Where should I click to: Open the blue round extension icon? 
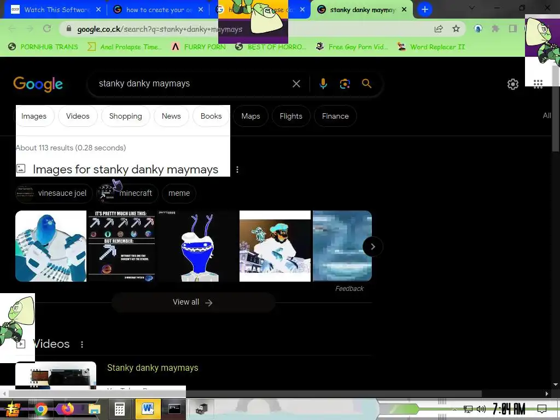coord(478,28)
